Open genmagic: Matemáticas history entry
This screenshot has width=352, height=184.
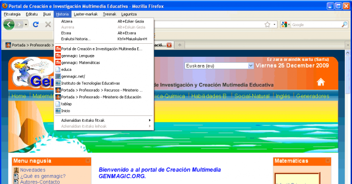coord(104,63)
